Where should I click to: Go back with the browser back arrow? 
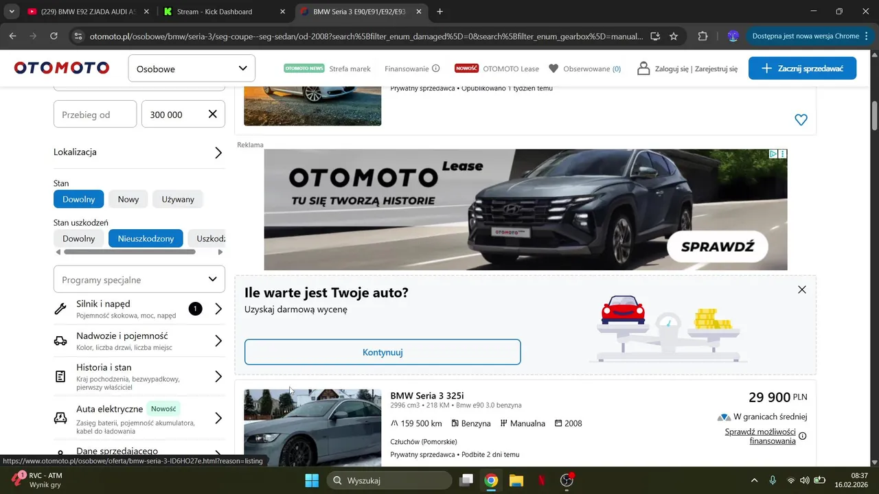coord(13,36)
